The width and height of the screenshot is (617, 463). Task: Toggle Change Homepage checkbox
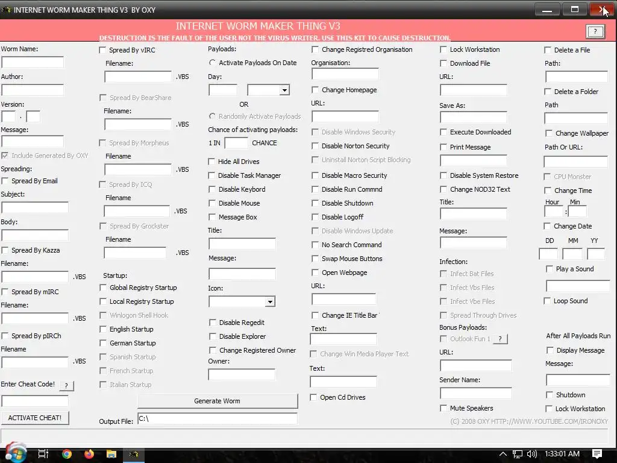tap(315, 90)
